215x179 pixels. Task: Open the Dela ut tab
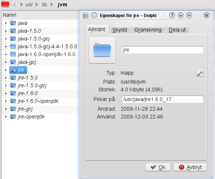tap(177, 30)
